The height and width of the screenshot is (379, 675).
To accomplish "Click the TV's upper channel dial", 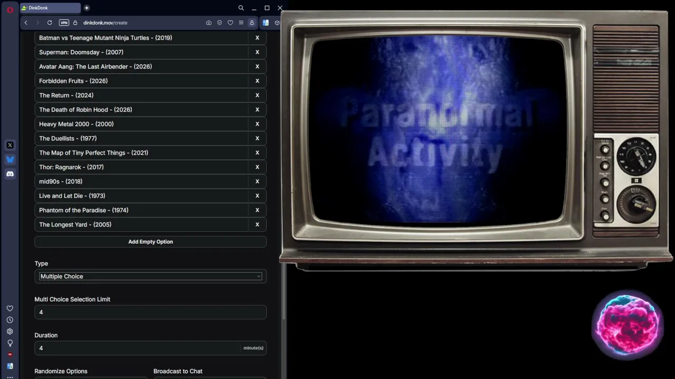I will pyautogui.click(x=637, y=157).
